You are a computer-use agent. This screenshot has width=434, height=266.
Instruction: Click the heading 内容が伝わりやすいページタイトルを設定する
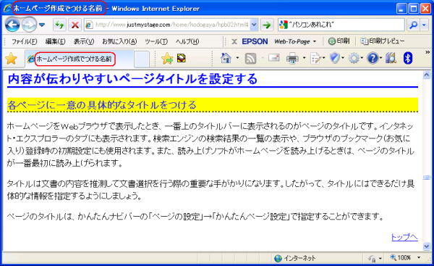[x=132, y=79]
